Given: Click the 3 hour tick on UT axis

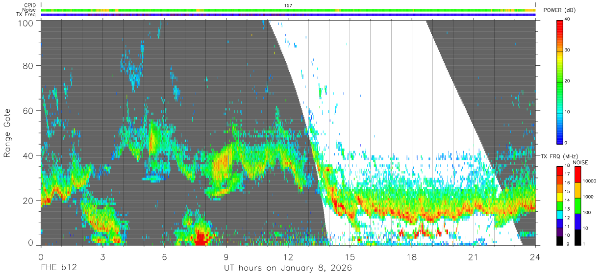Looking at the screenshot, I should pyautogui.click(x=102, y=257).
